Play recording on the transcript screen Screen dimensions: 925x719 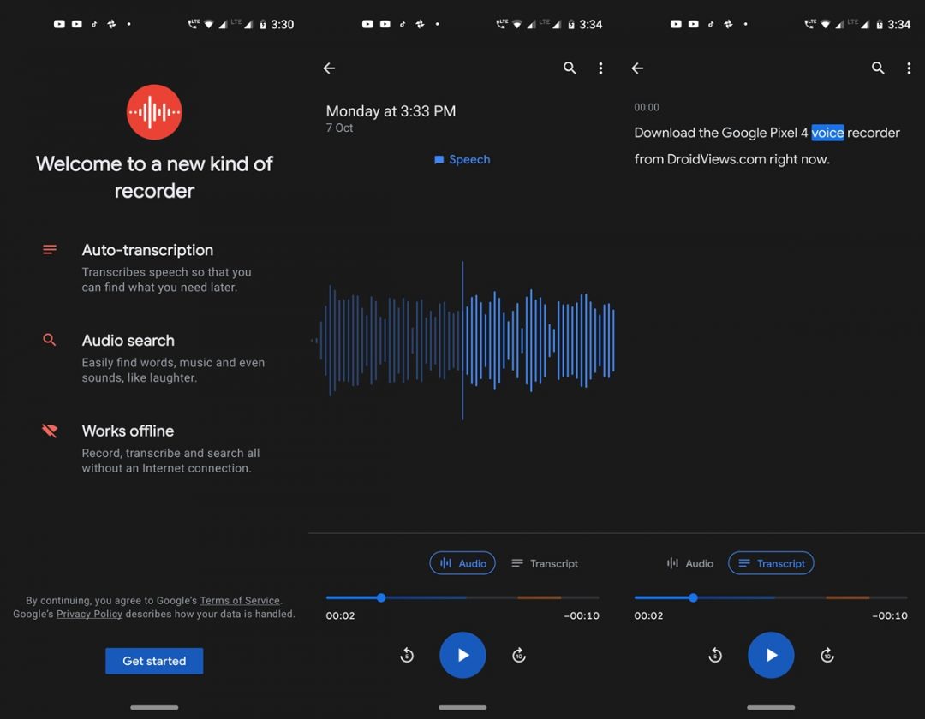pyautogui.click(x=771, y=655)
